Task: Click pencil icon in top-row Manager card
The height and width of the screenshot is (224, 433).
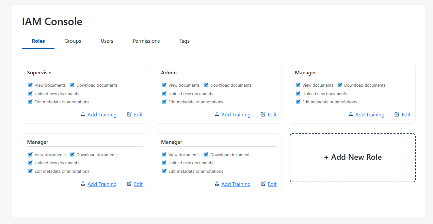Action: (x=397, y=114)
